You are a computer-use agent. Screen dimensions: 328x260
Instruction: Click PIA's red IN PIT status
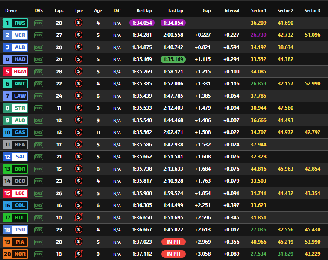point(173,242)
